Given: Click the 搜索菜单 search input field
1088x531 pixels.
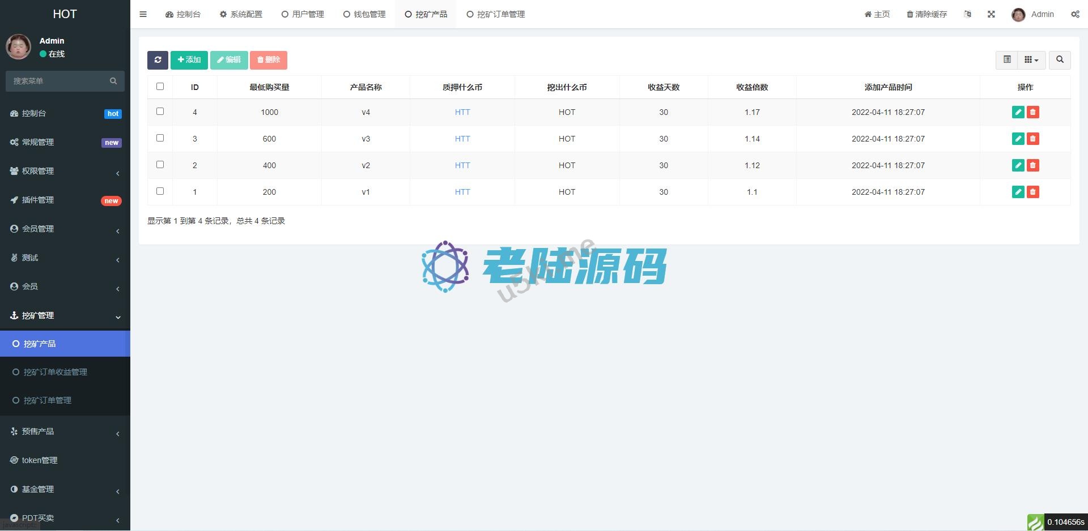Looking at the screenshot, I should click(59, 81).
